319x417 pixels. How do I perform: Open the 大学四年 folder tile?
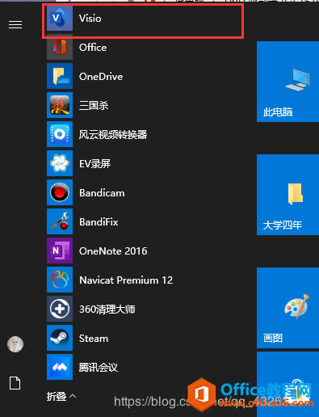pos(288,195)
